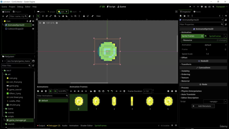Screen dimensions: 229x129
Task: Select animation frame 3 thumbnail
Action: point(132,102)
